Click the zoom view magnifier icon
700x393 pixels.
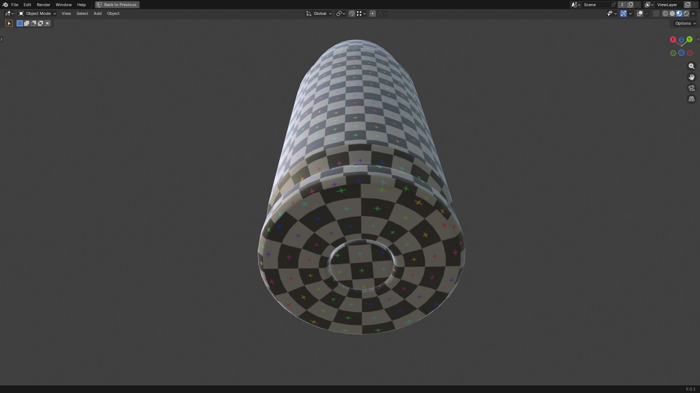(691, 66)
